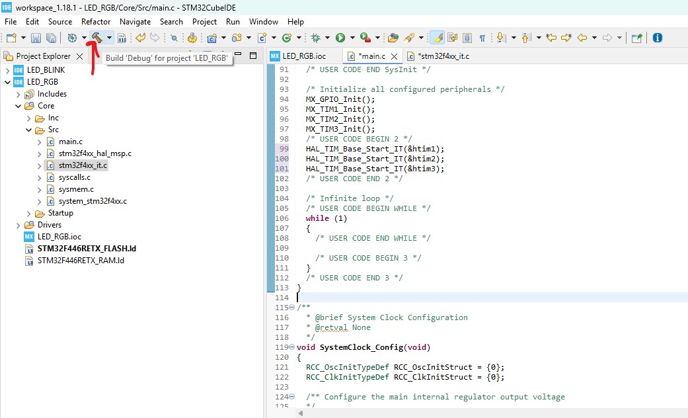This screenshot has width=688, height=418.
Task: Click the Debug bug icon
Action: click(315, 38)
